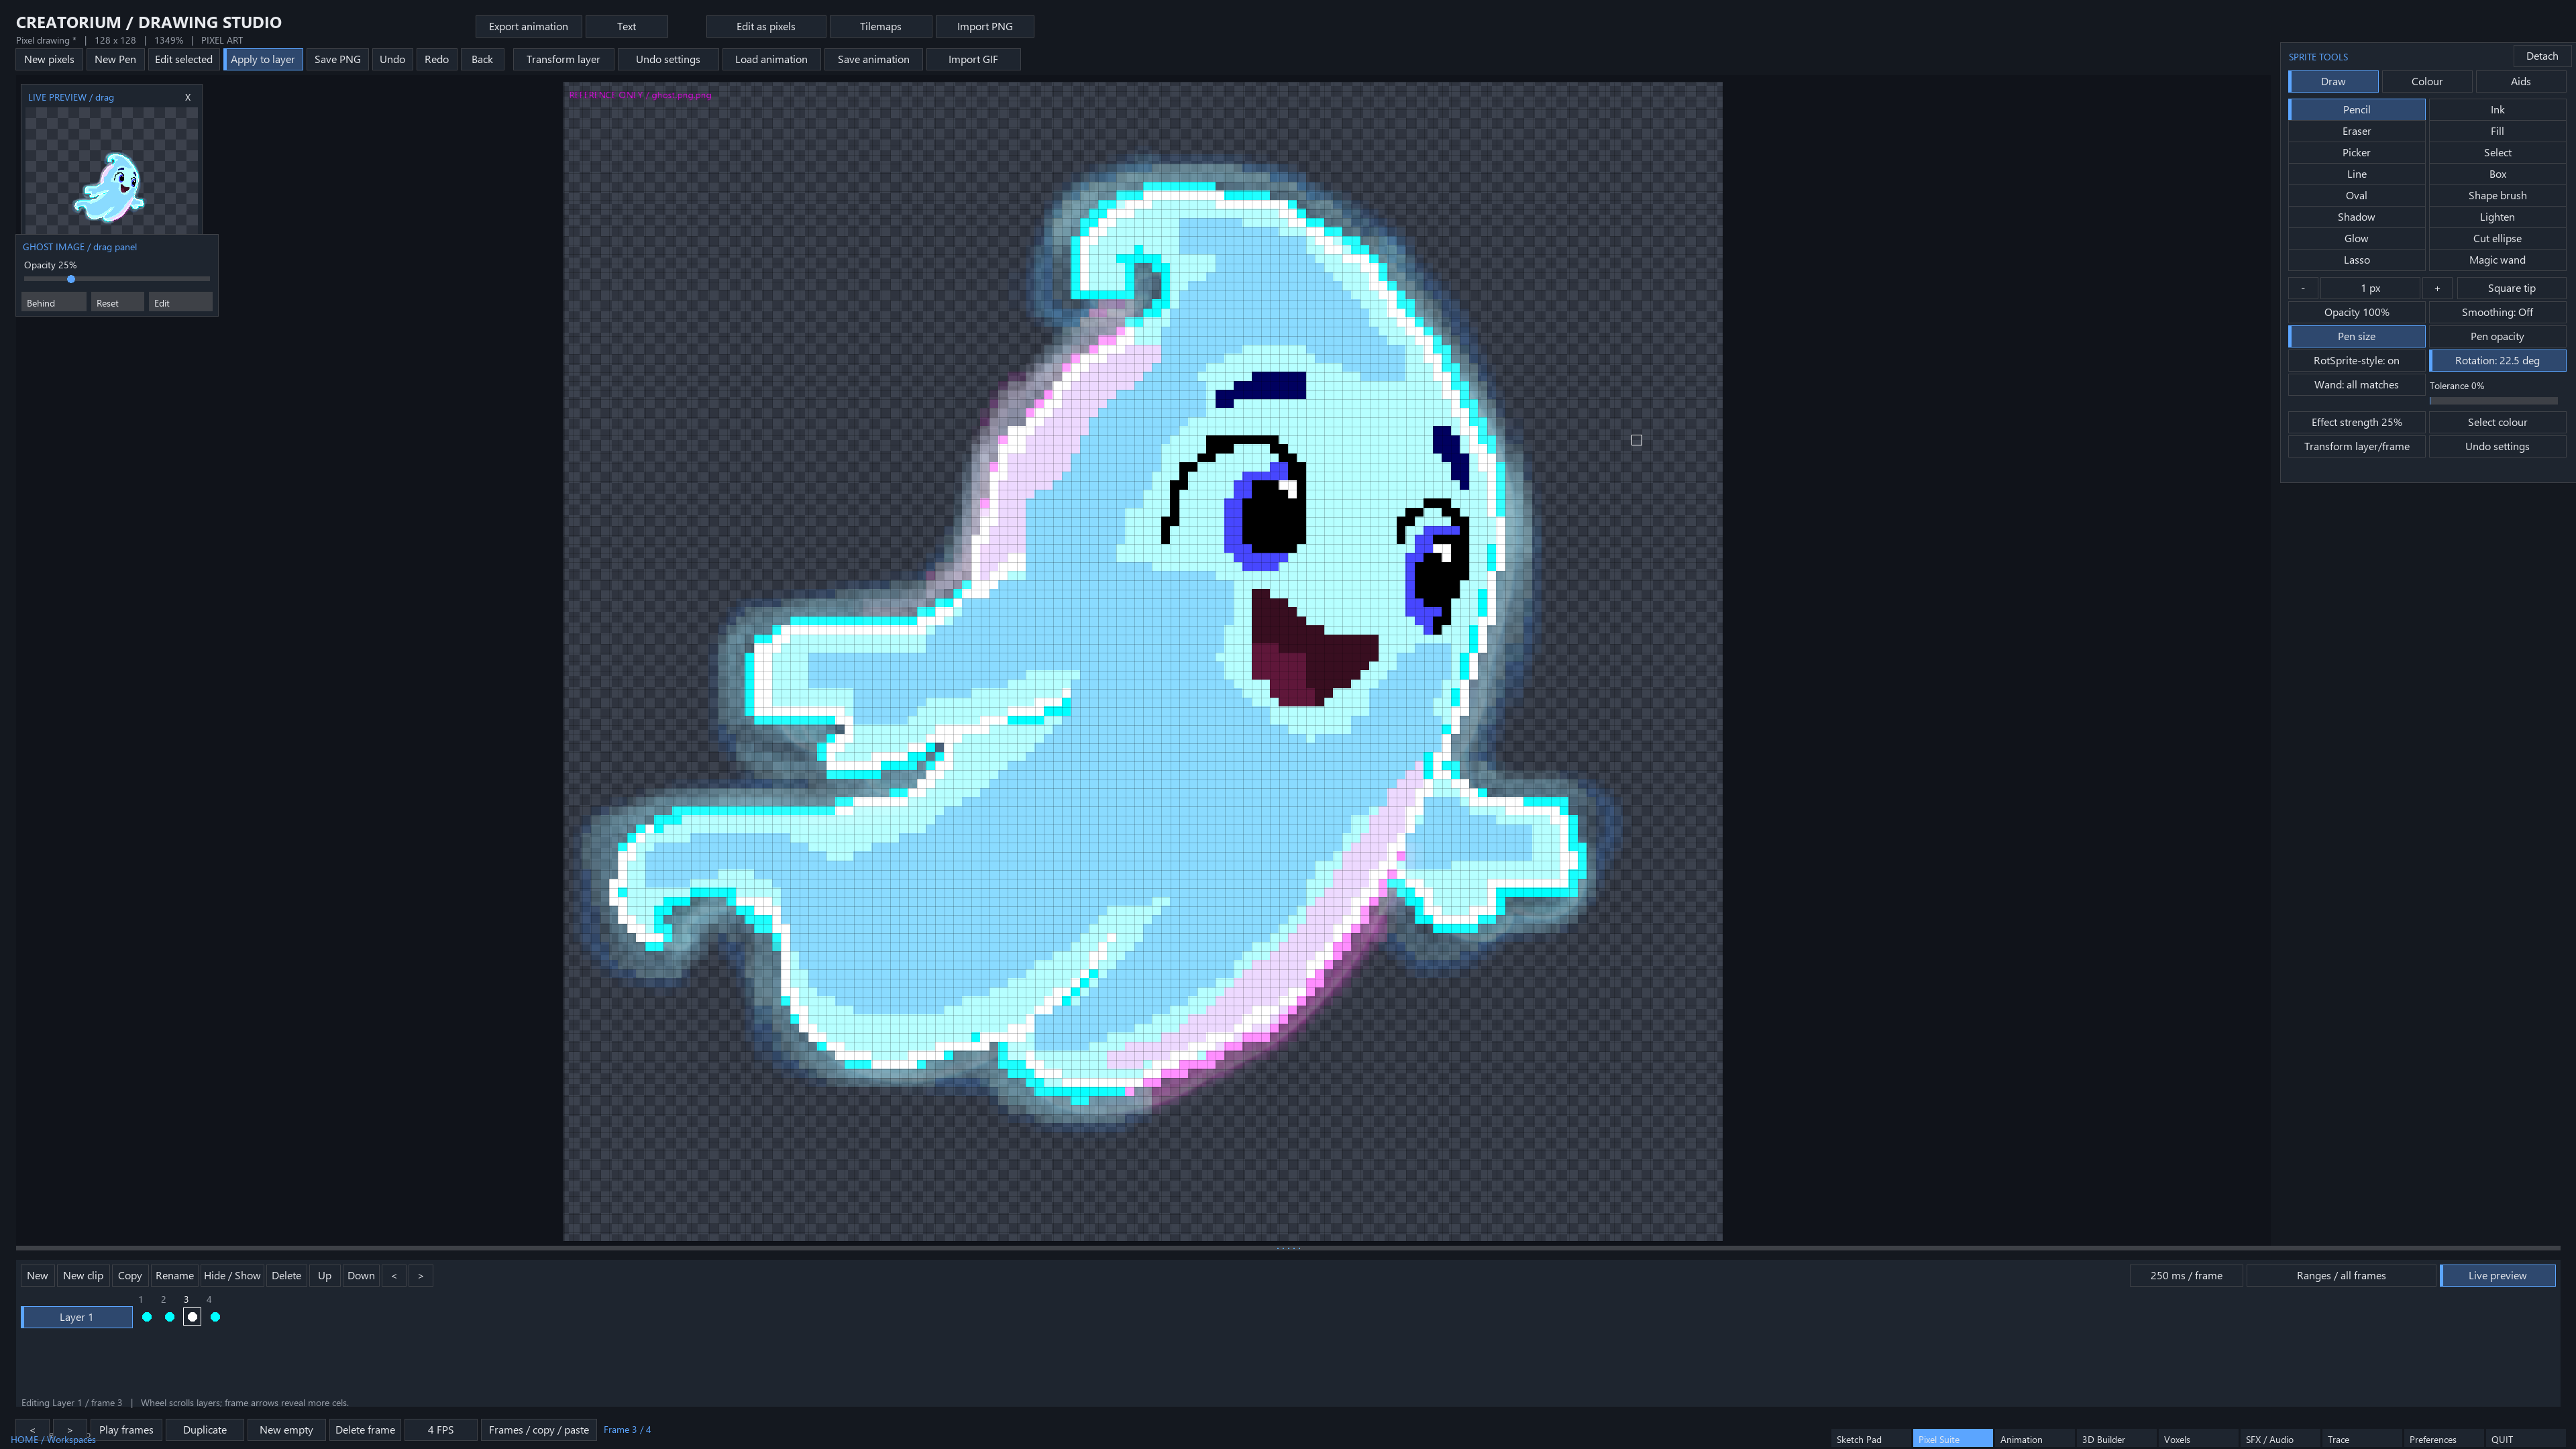Pick the Shape brush tool

[x=2497, y=196]
